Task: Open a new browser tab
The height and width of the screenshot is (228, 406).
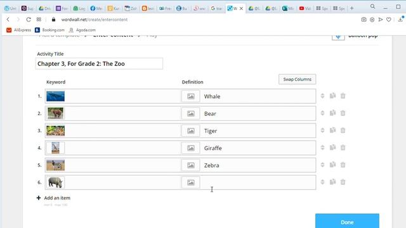Action: [351, 8]
